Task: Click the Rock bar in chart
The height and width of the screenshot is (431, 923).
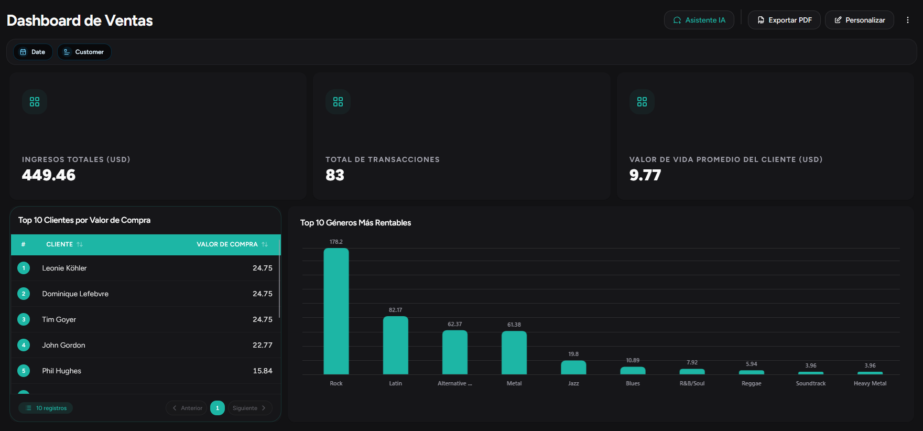Action: click(336, 311)
